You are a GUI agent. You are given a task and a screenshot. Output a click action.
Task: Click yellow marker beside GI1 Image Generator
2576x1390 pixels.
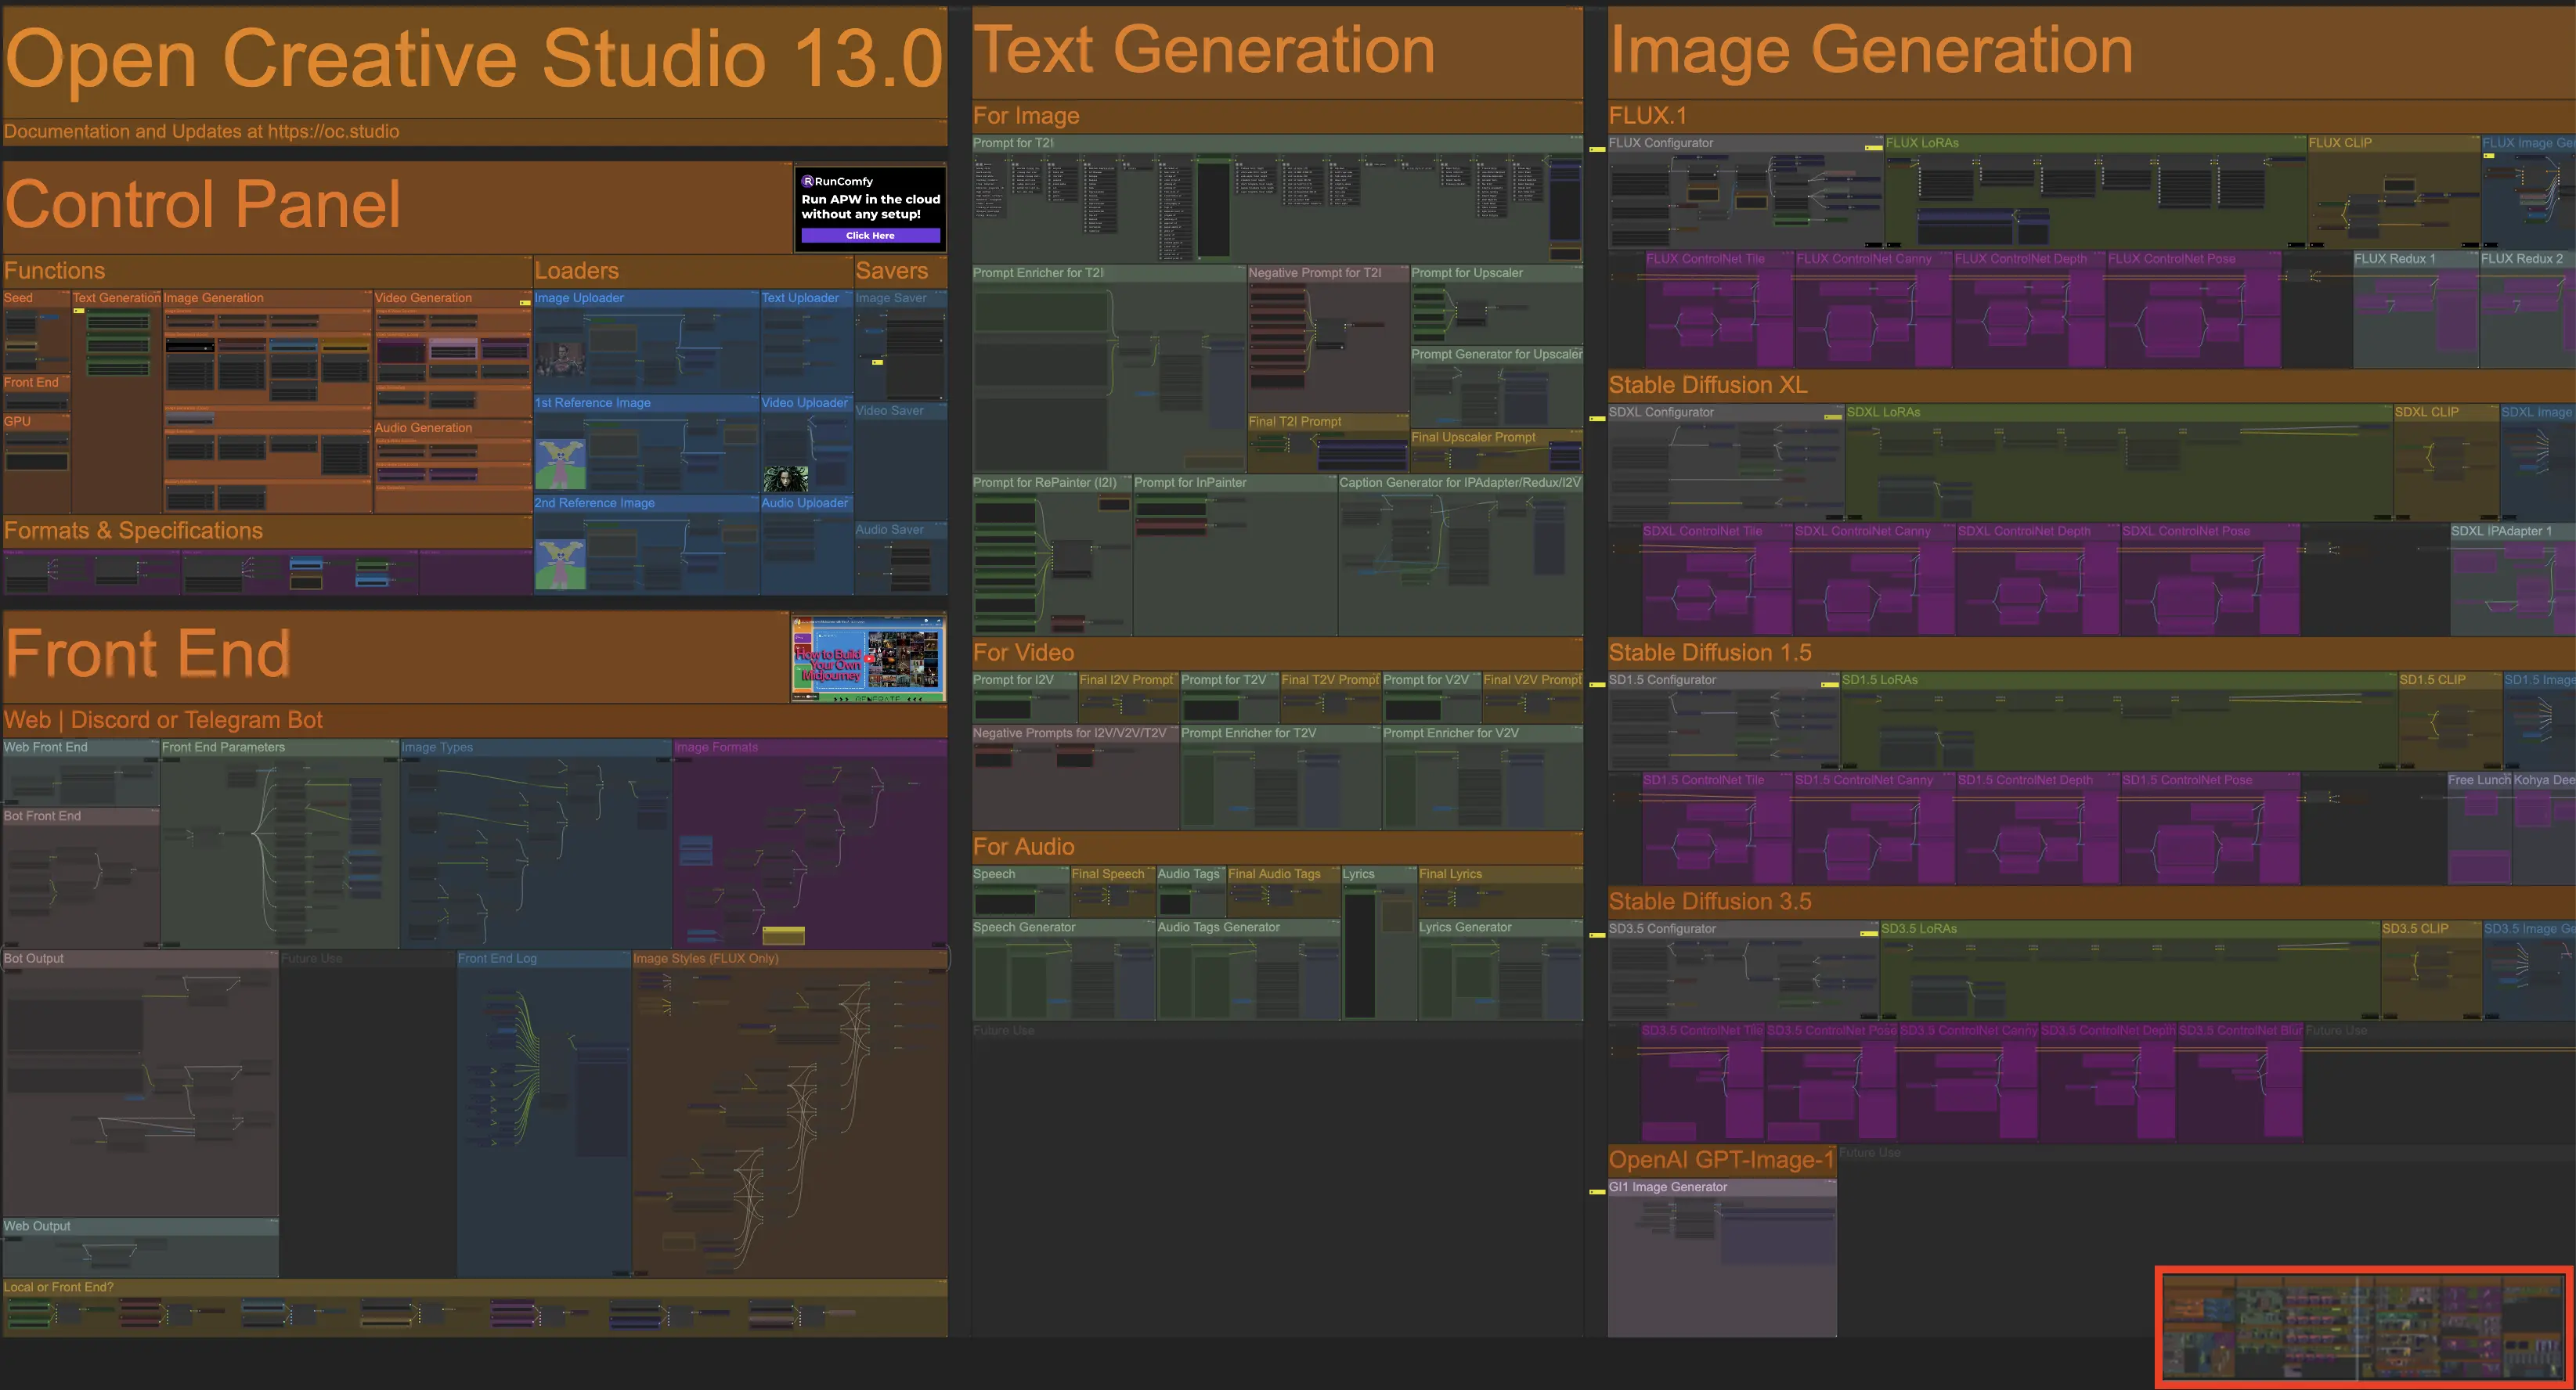pyautogui.click(x=1597, y=1191)
